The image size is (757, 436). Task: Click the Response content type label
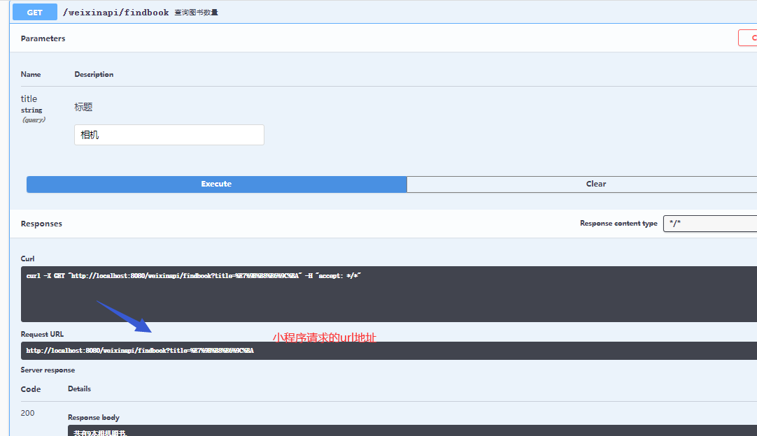618,224
